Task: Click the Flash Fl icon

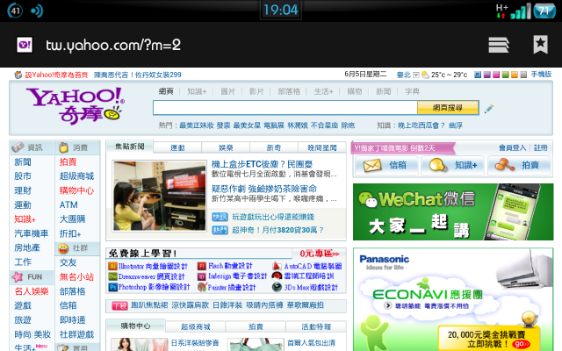Action: (x=202, y=266)
